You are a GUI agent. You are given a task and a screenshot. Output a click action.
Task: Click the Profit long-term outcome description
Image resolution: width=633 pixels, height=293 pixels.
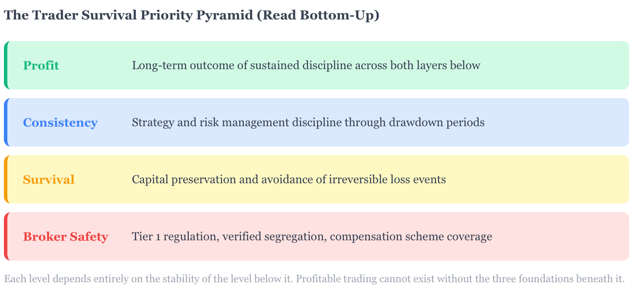tap(306, 66)
